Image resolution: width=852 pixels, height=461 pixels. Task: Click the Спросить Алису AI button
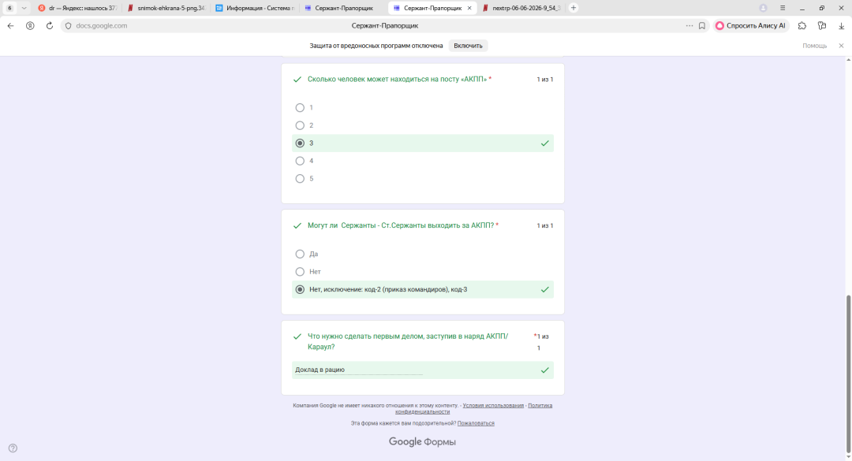[750, 25]
